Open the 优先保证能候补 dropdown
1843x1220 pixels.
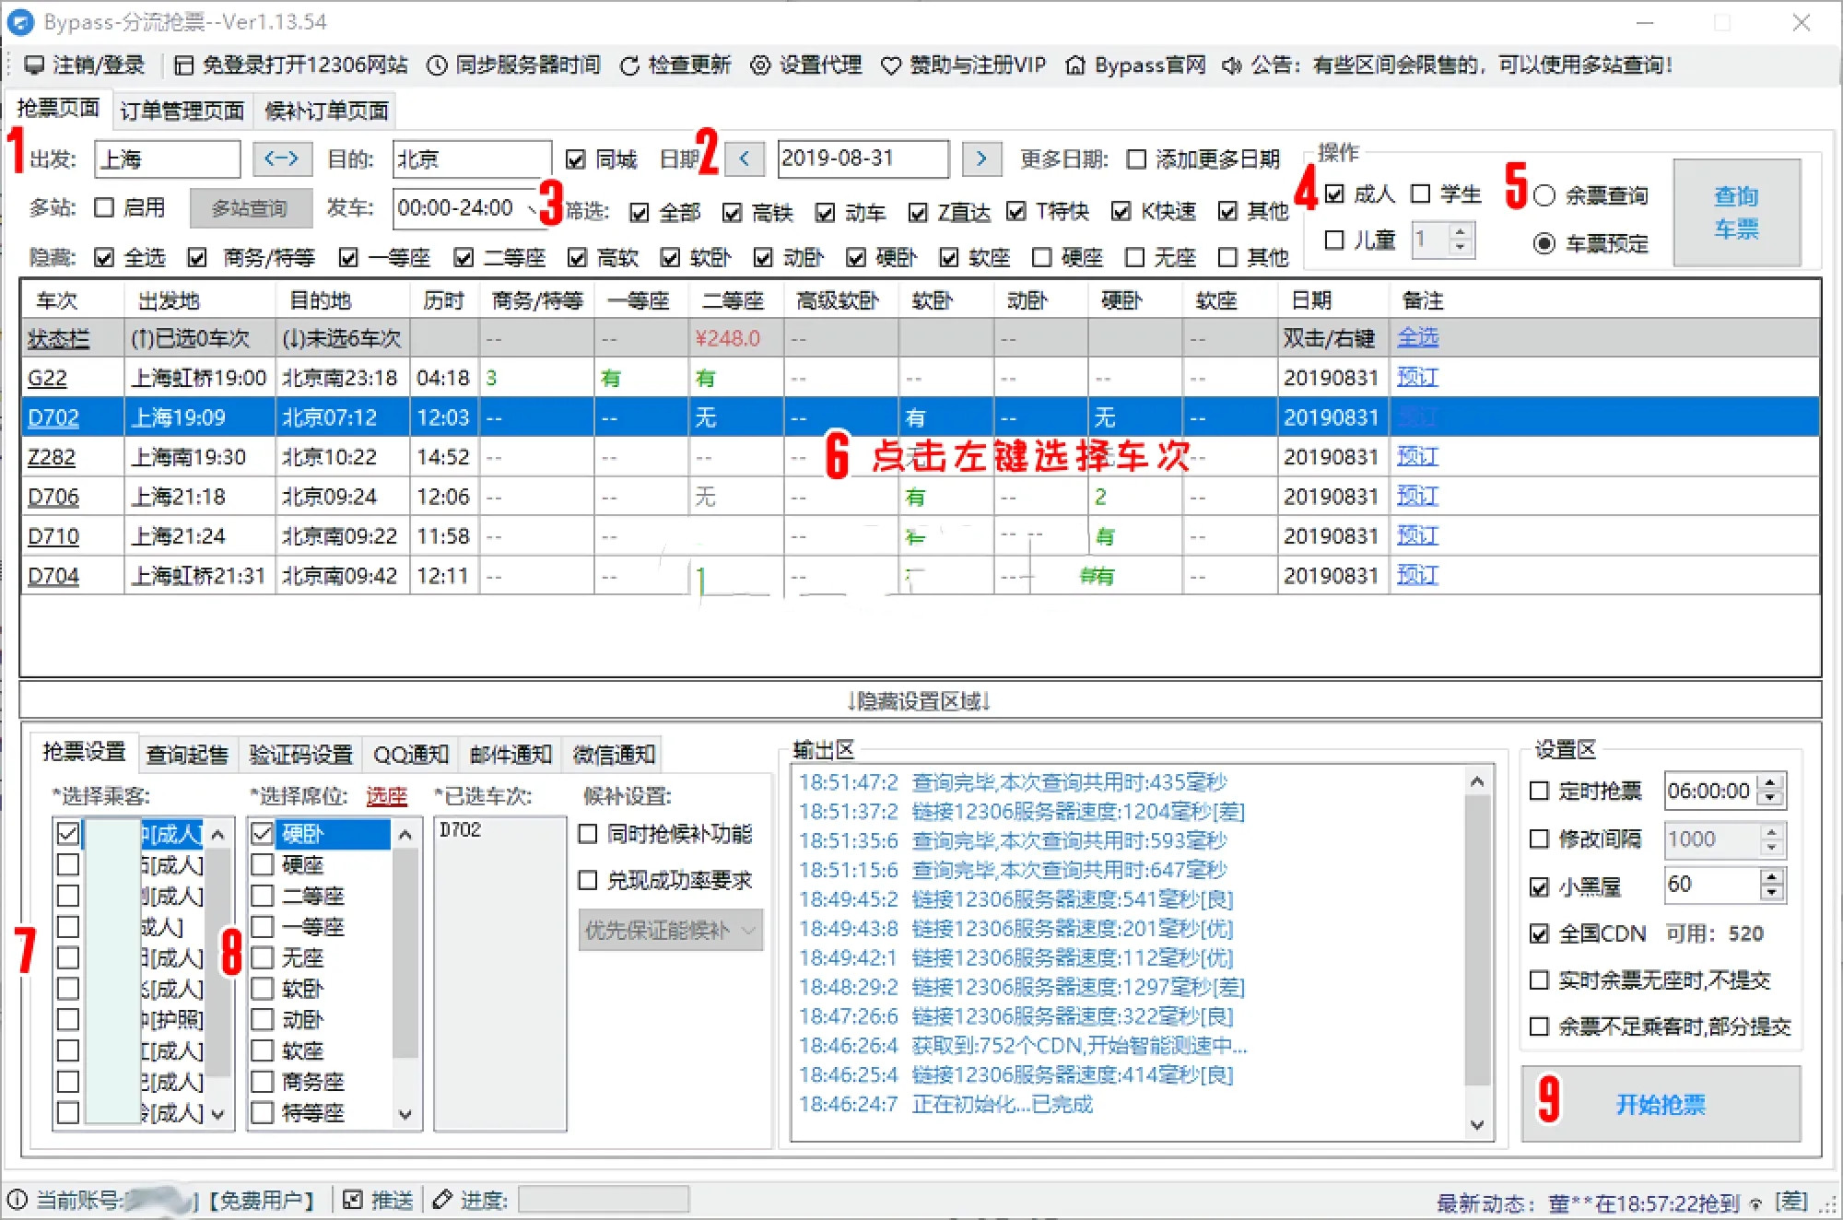coord(670,931)
